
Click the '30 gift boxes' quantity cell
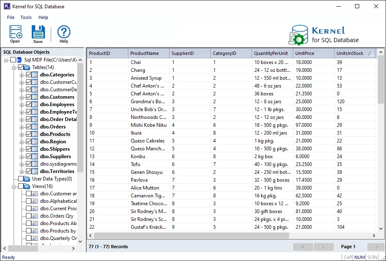point(273,211)
